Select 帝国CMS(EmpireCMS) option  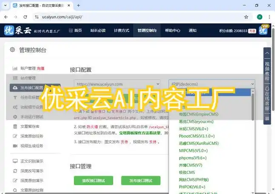click(198, 114)
